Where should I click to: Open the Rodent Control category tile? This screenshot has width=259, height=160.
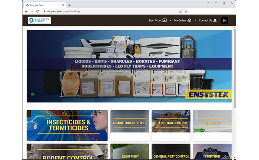tap(67, 152)
